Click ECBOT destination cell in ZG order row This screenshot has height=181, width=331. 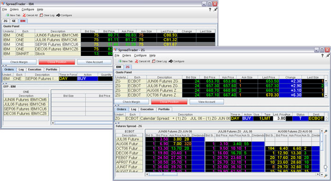click(x=316, y=118)
